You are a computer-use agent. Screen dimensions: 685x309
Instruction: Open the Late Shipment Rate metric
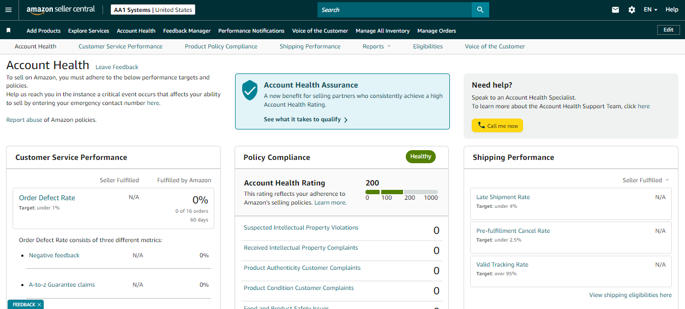(503, 197)
